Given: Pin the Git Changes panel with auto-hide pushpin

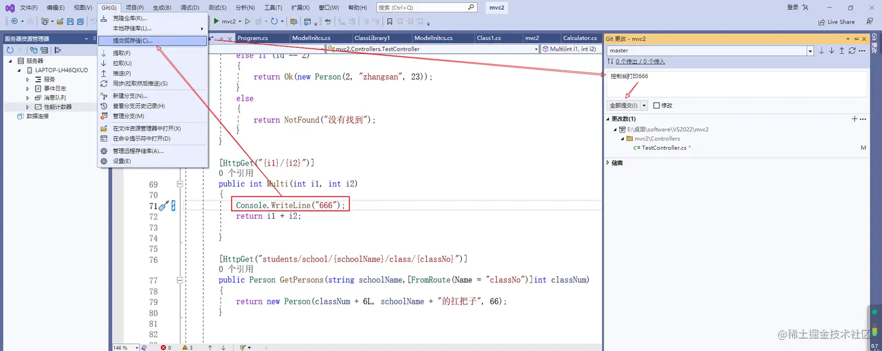Looking at the screenshot, I should [856, 38].
